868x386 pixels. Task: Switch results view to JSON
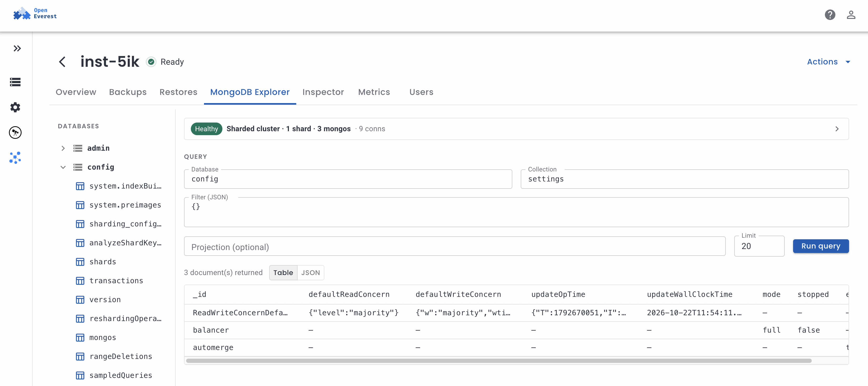coord(310,272)
